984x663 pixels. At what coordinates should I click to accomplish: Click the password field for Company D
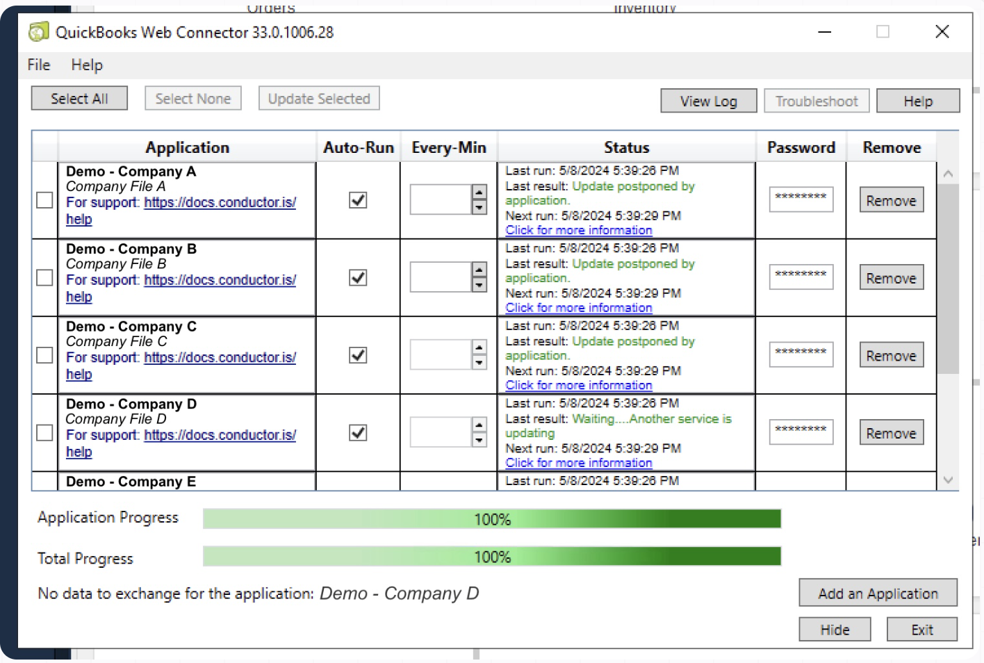tap(801, 432)
